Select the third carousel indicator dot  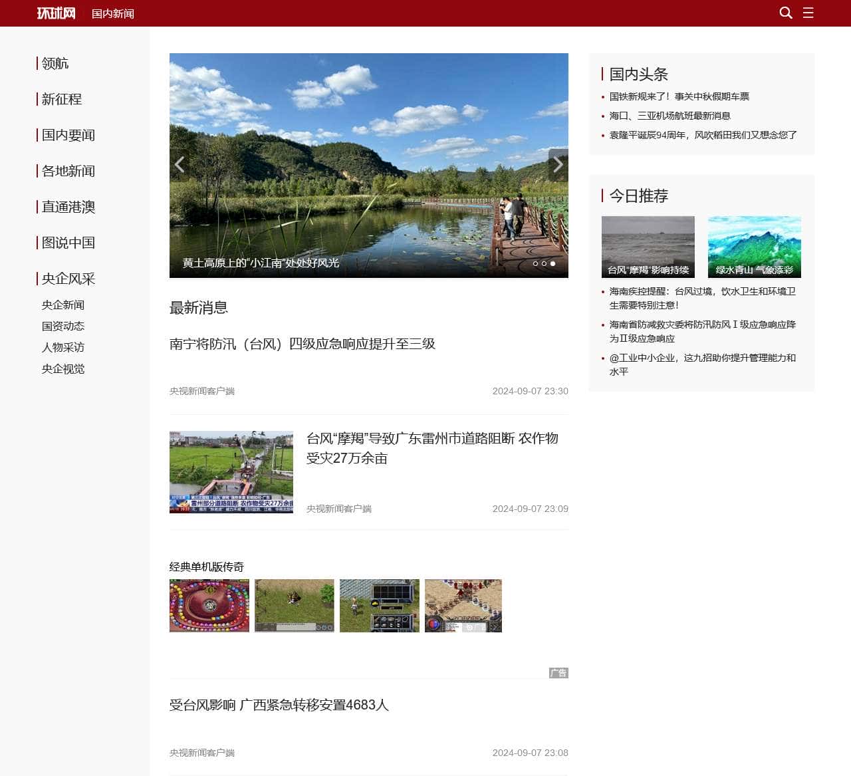pyautogui.click(x=552, y=263)
